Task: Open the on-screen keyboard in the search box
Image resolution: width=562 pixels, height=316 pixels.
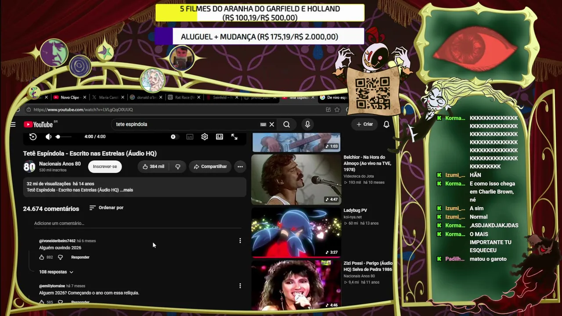Action: (263, 124)
